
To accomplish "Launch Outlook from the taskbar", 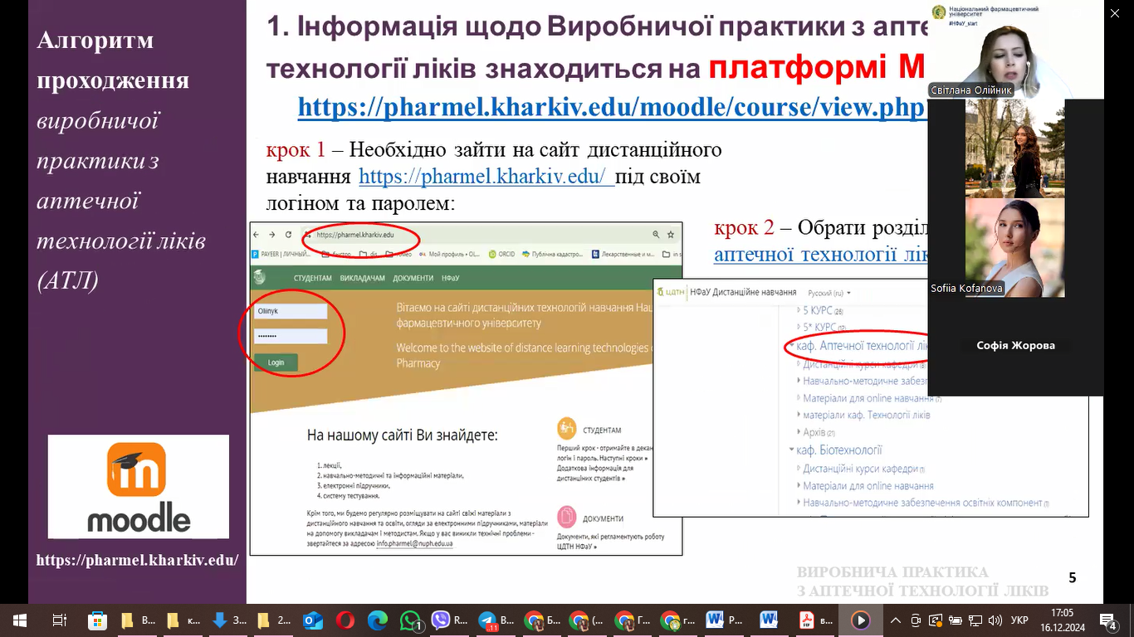I will tap(313, 620).
